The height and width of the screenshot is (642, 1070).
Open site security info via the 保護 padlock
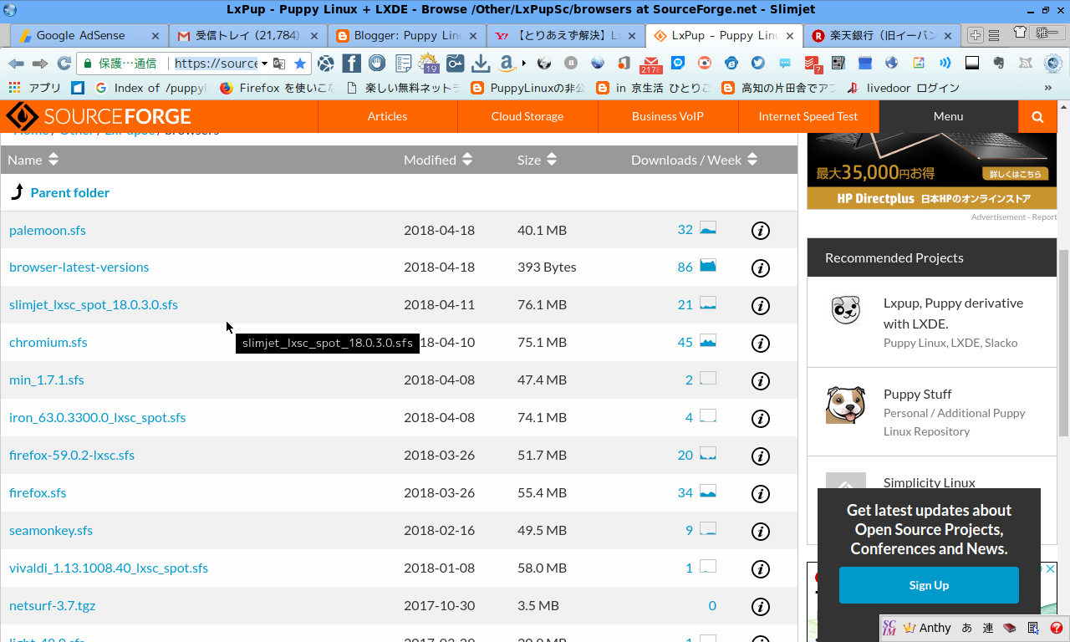[89, 63]
